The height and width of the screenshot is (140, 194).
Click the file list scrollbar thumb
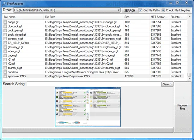[x=189, y=74]
